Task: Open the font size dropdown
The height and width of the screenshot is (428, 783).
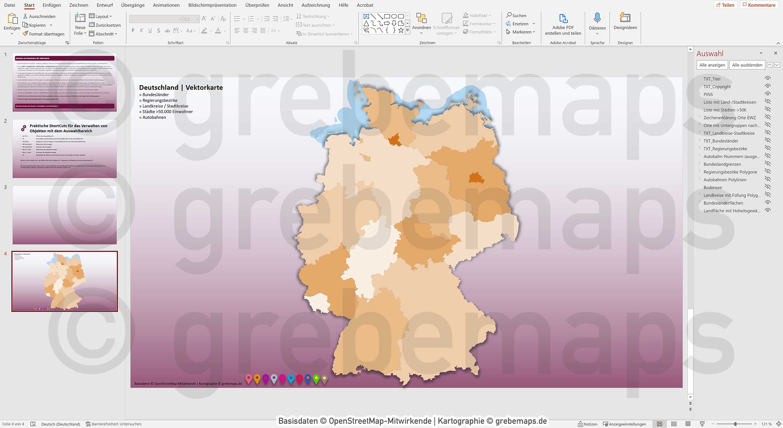Action: pos(197,19)
